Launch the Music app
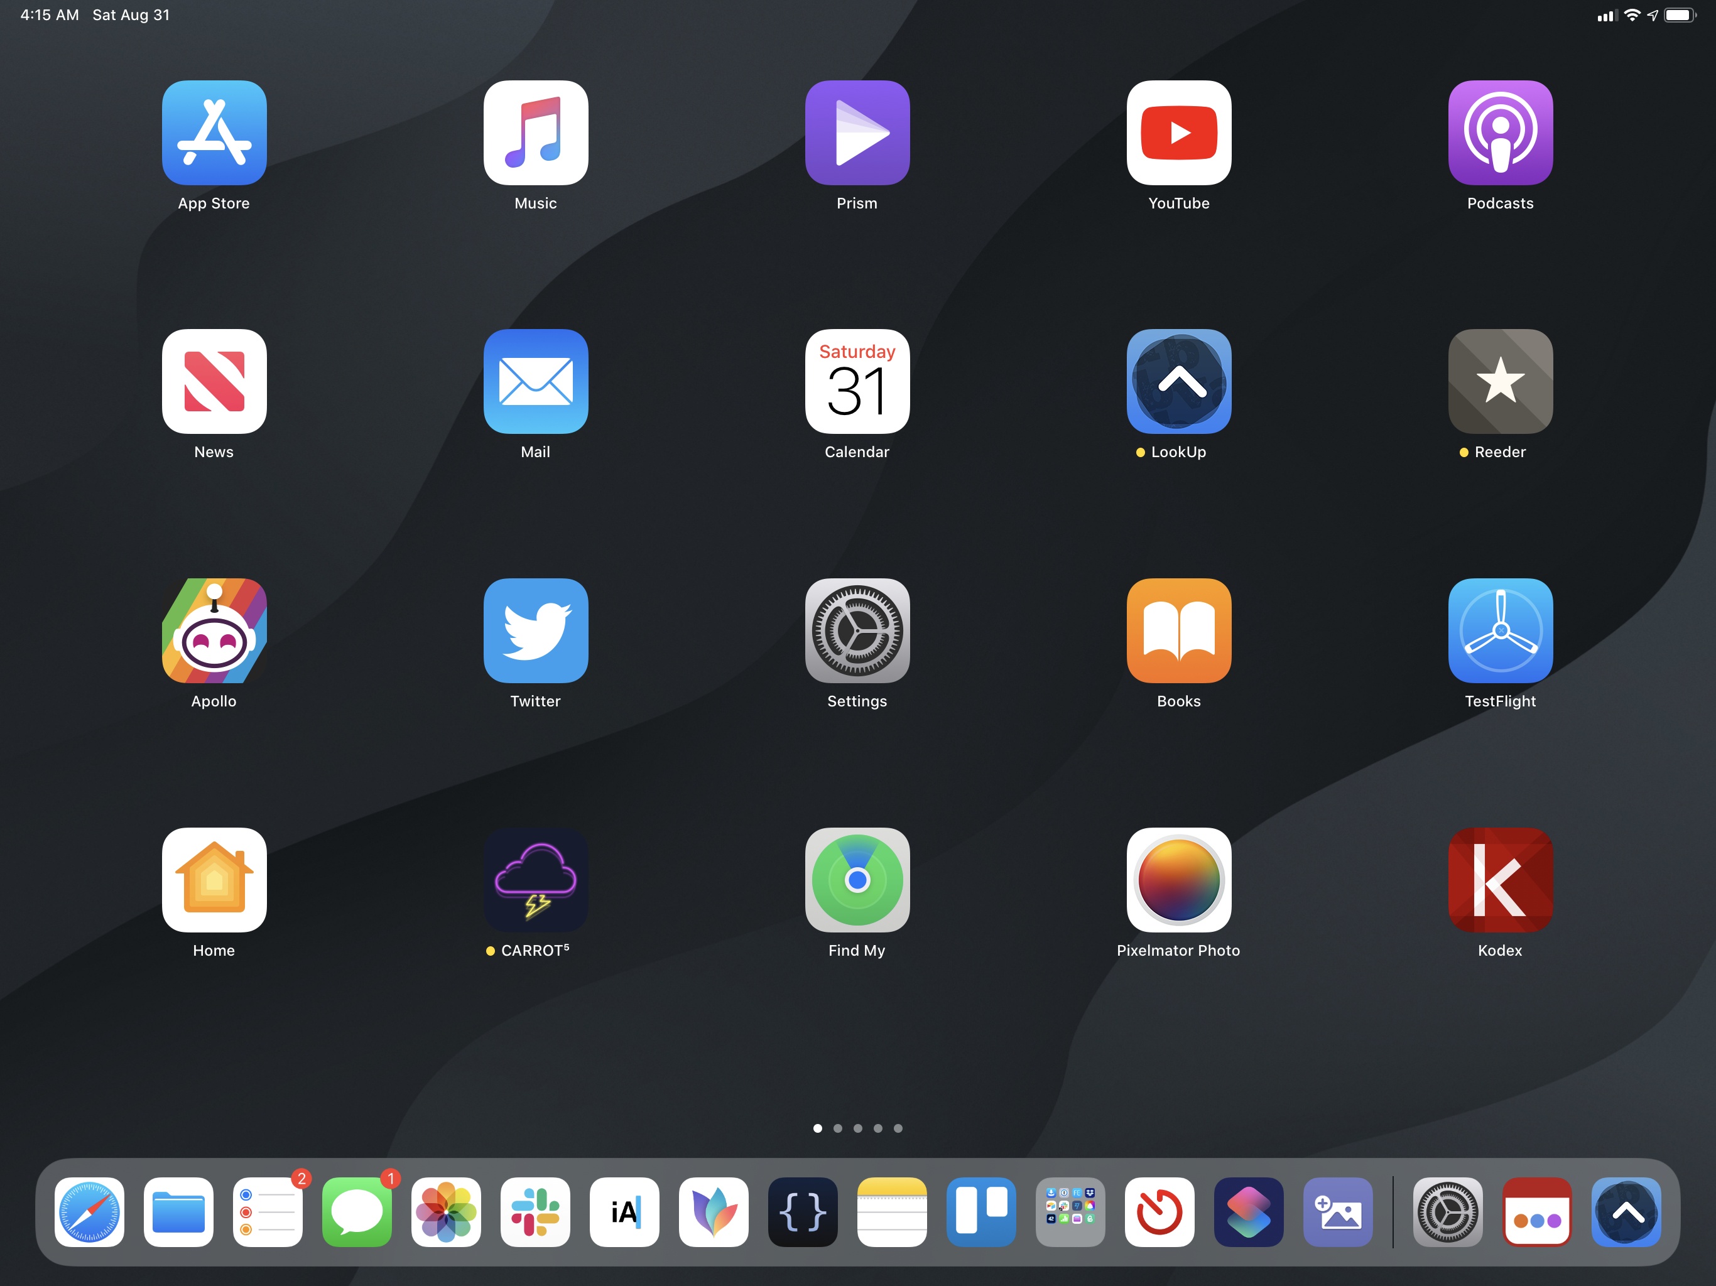1716x1286 pixels. click(536, 132)
